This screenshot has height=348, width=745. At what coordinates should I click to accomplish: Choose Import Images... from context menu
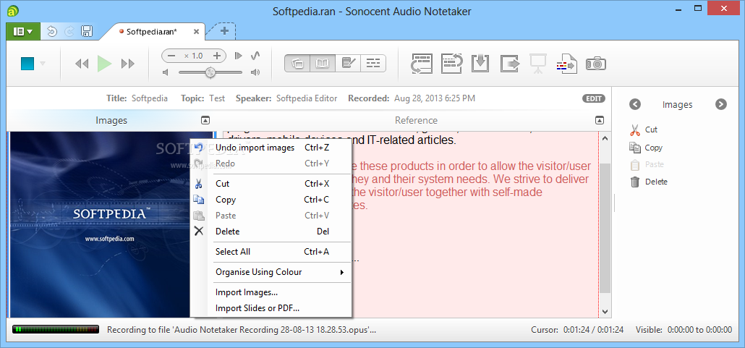(271, 292)
